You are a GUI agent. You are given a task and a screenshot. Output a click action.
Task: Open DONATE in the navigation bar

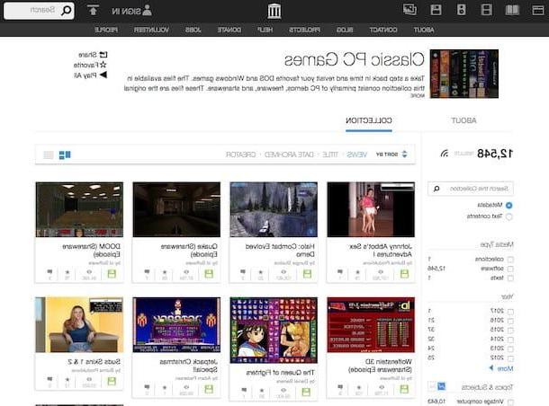pyautogui.click(x=229, y=30)
